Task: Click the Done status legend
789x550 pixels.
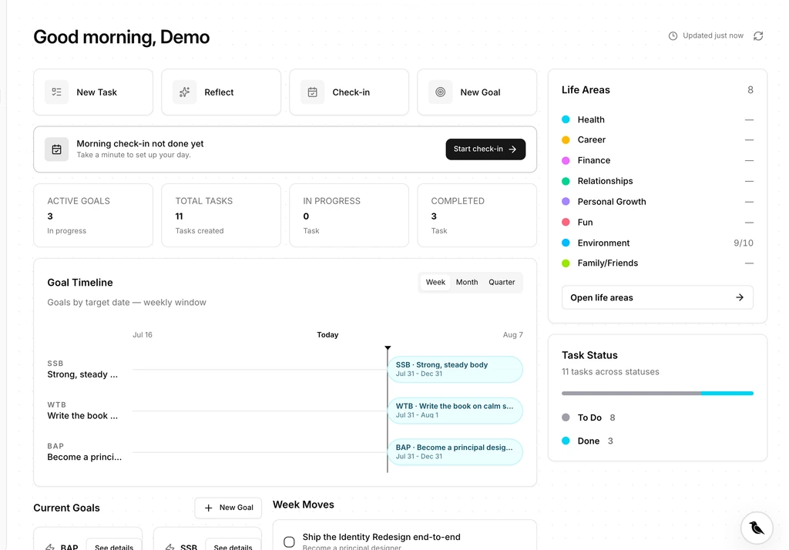Action: pos(587,441)
